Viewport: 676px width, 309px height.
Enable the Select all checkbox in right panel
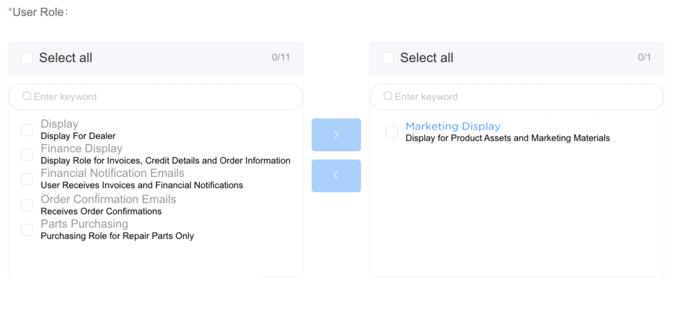point(387,58)
